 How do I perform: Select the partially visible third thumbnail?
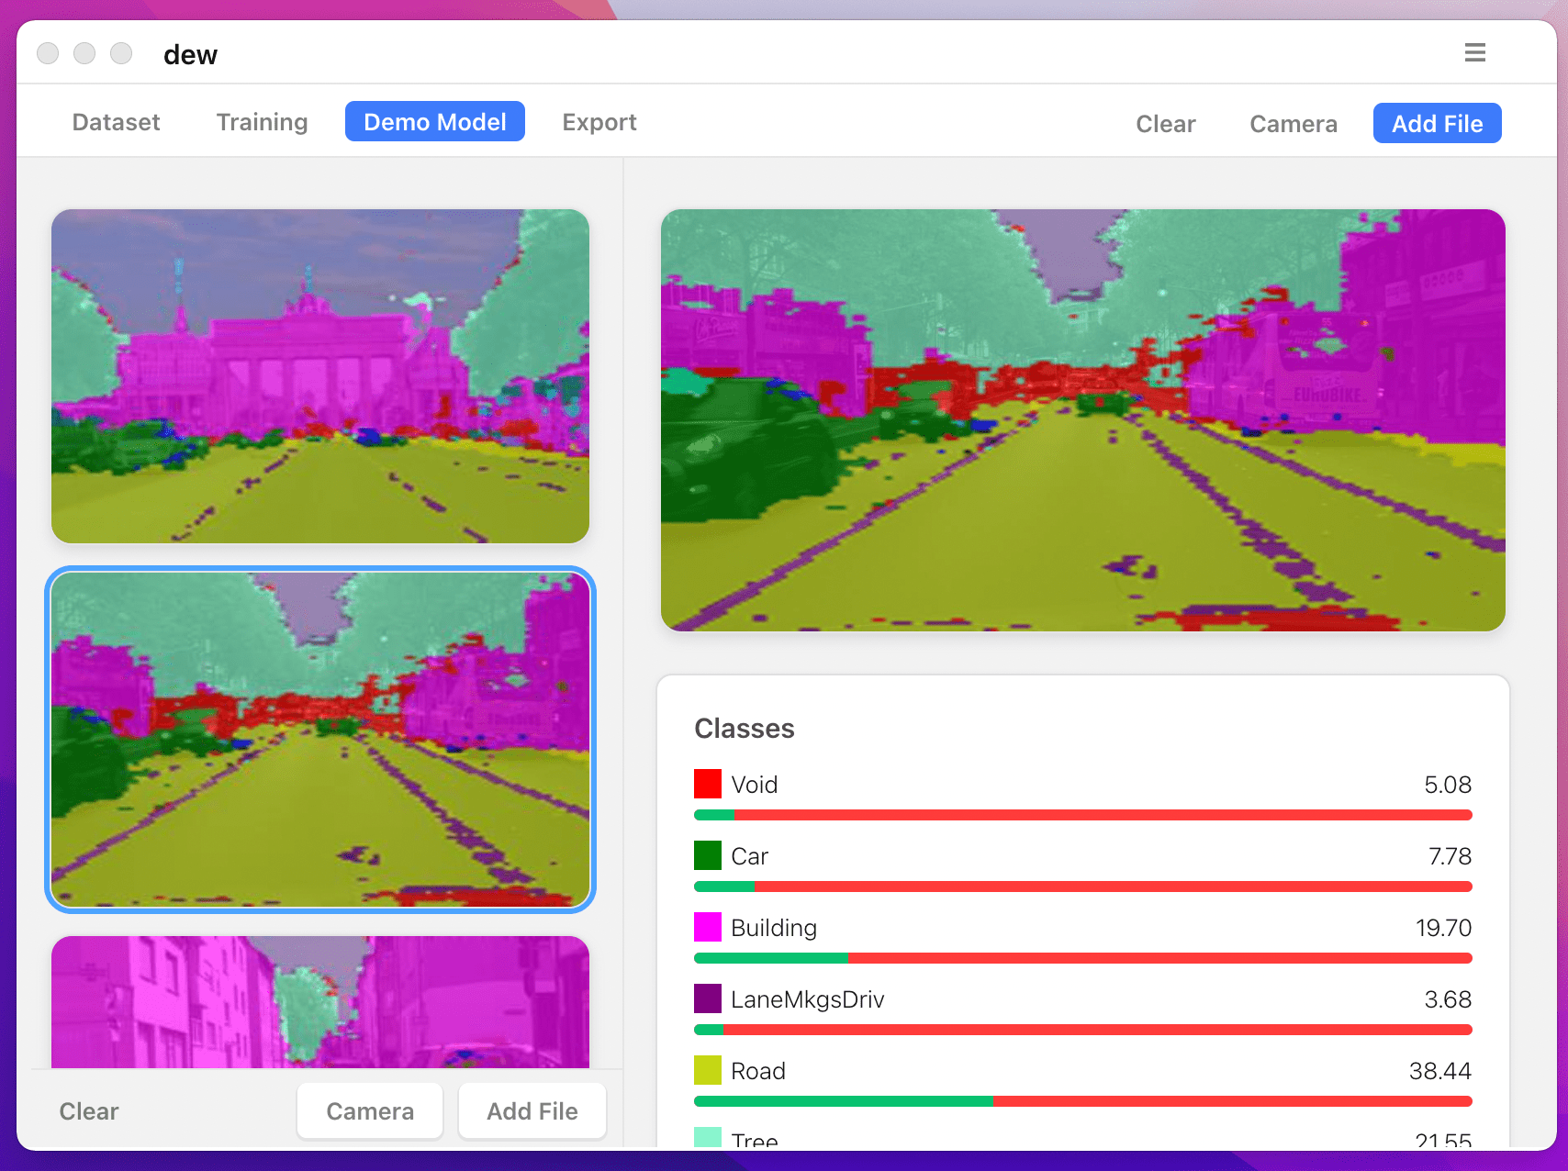click(320, 1002)
